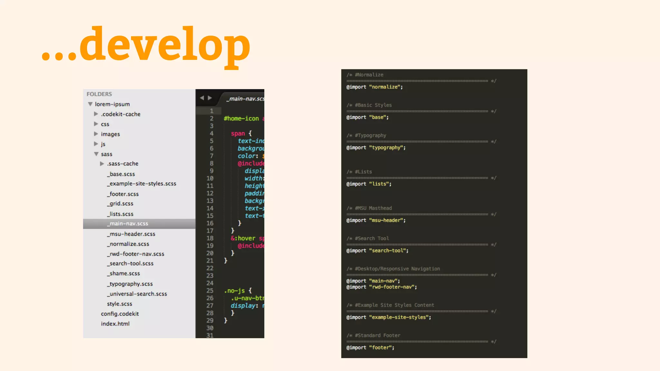Click @import "footer" line
Screen dimensions: 660x371
(x=370, y=347)
